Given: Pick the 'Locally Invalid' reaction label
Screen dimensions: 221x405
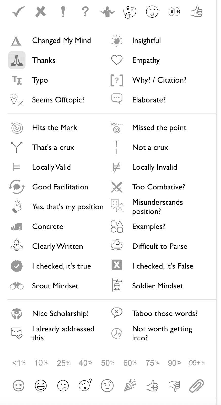Looking at the screenshot, I should [155, 167].
